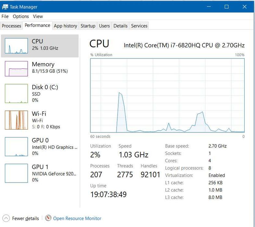Open the Disk 0 (C:) performance graph
The width and height of the screenshot is (255, 227).
coord(16,94)
